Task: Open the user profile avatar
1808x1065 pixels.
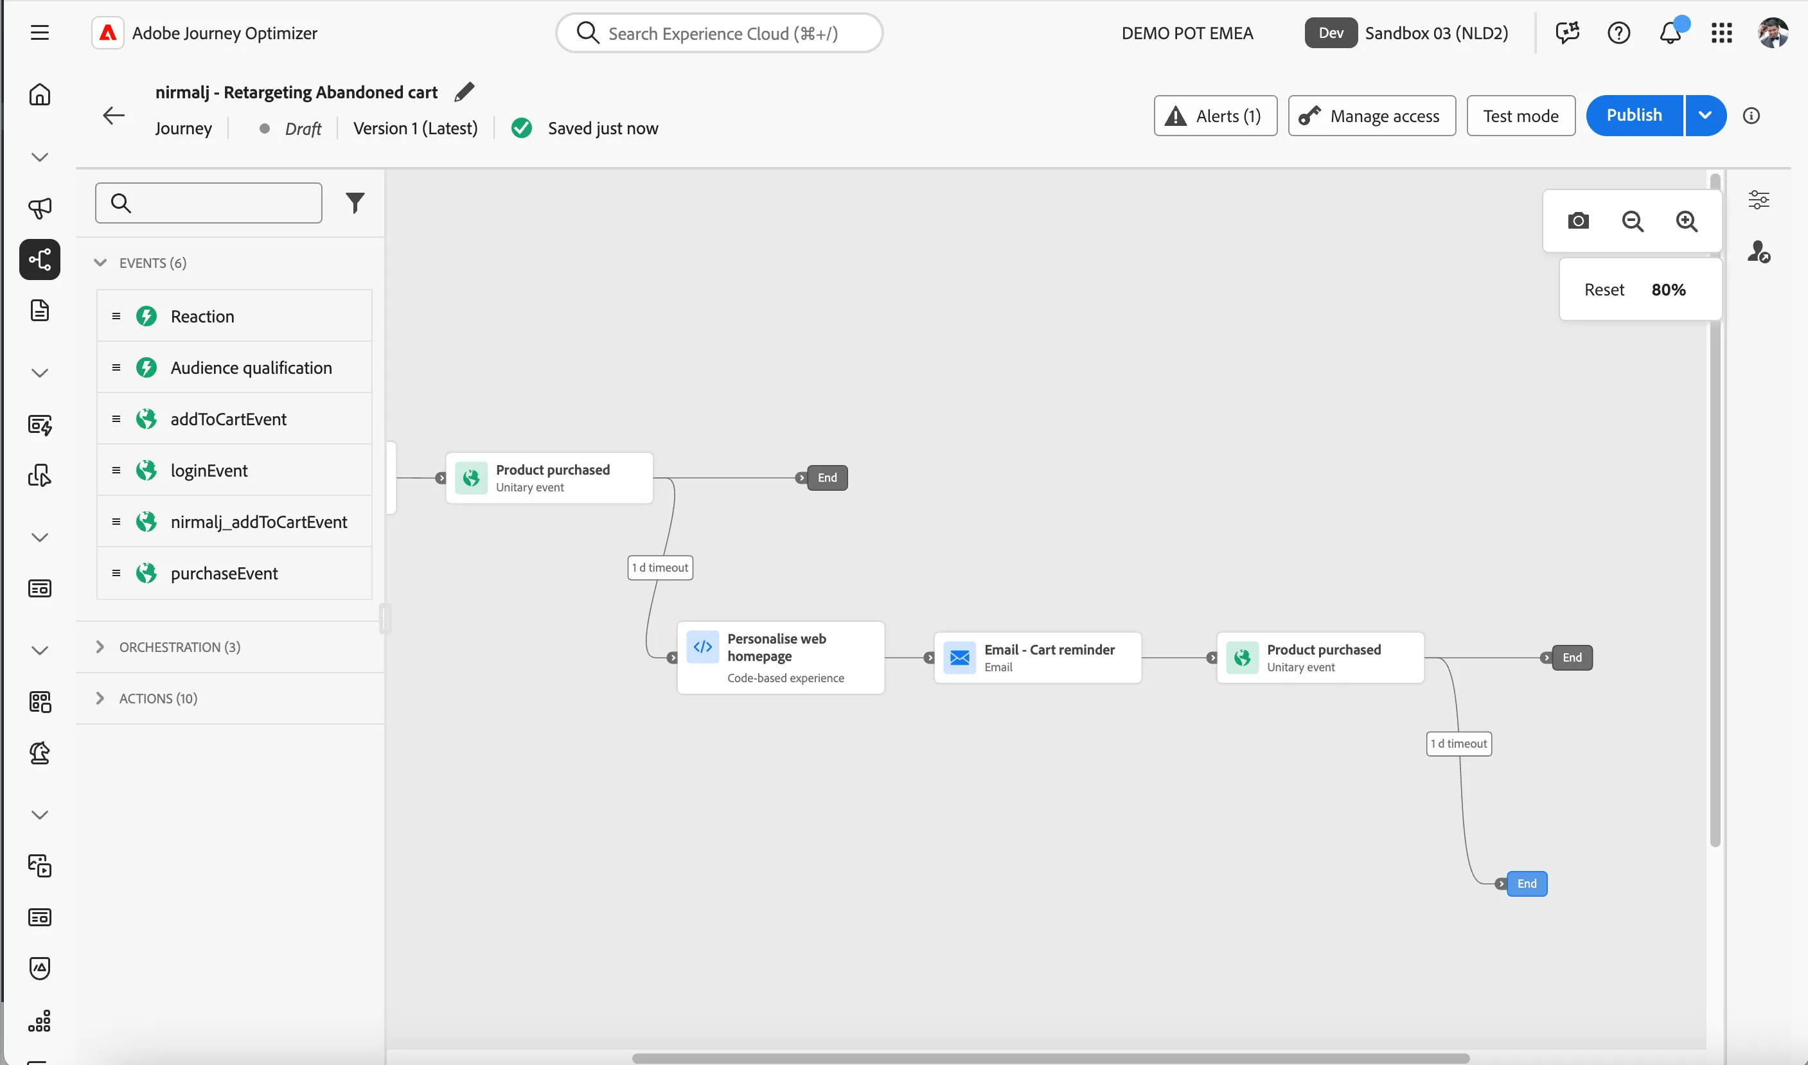Action: pos(1772,33)
